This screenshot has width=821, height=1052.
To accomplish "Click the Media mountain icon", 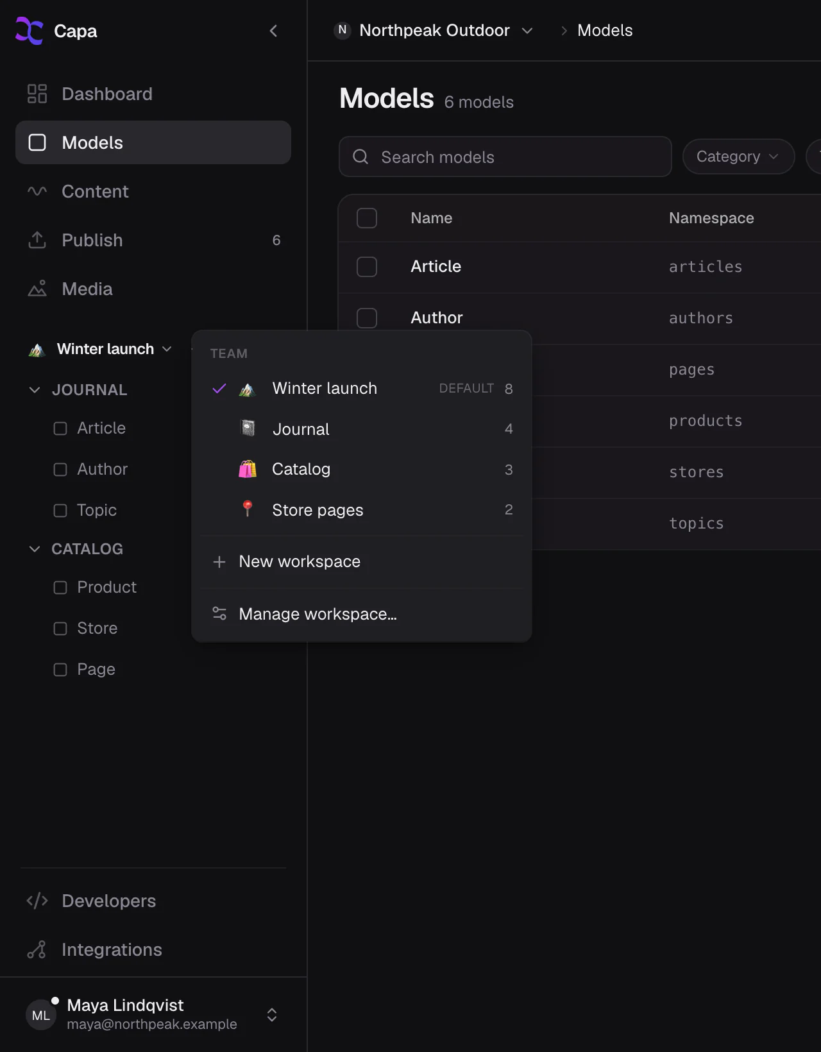I will (37, 289).
